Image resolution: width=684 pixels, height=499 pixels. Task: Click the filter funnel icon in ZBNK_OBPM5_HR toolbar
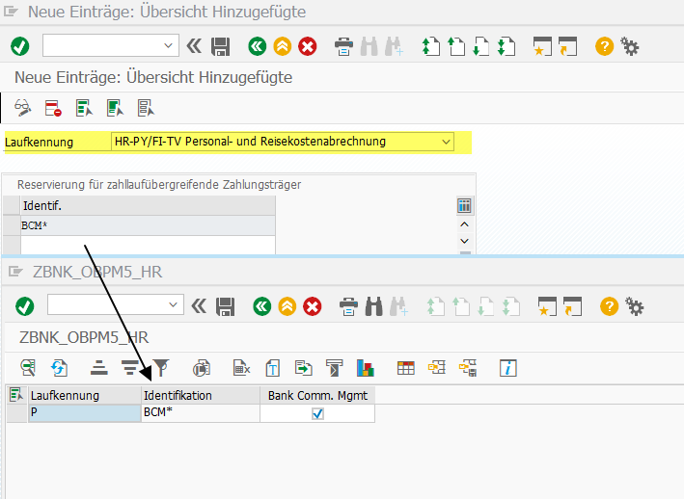(x=161, y=367)
